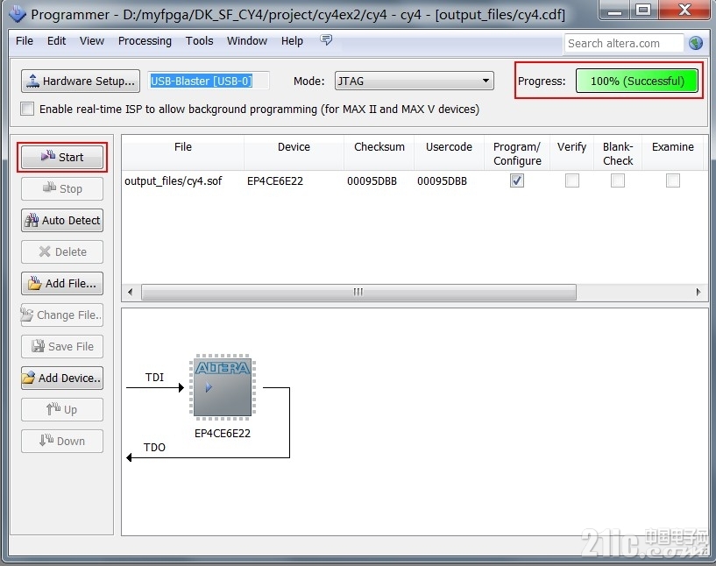This screenshot has height=566, width=716.
Task: Click the Delete button
Action: 62,252
